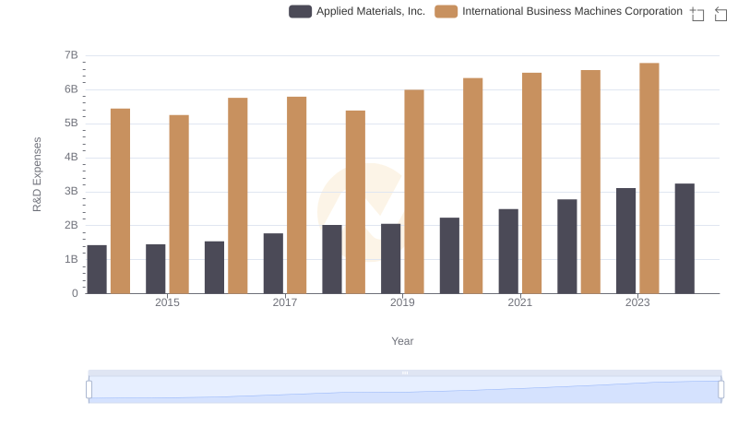Select the IBM bar for 2016

coord(238,195)
